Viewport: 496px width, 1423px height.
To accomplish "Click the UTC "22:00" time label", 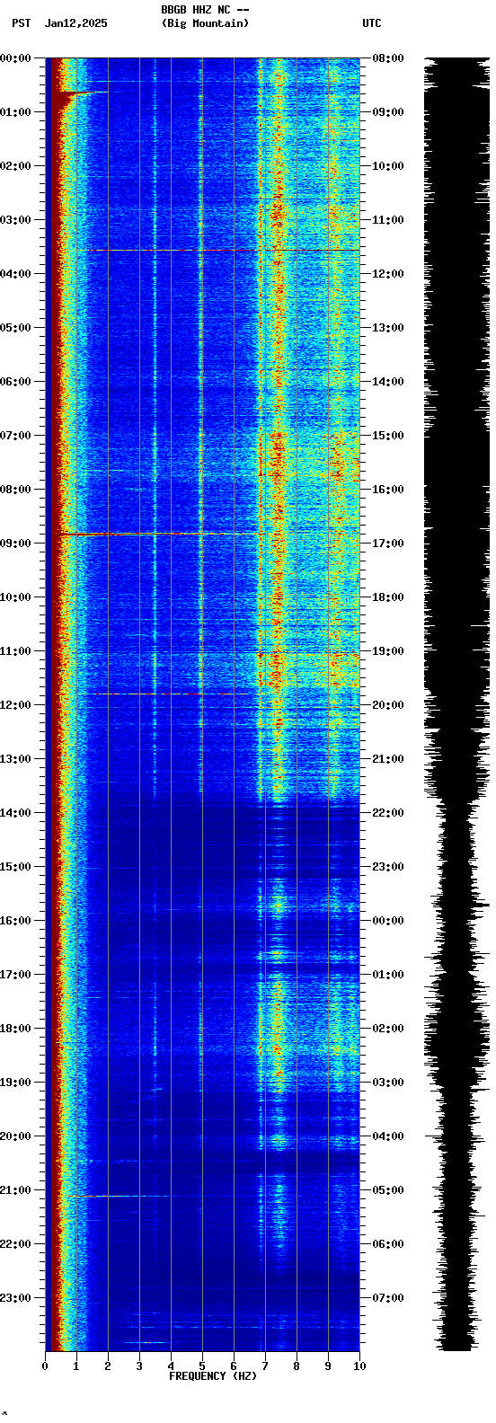I will (388, 813).
